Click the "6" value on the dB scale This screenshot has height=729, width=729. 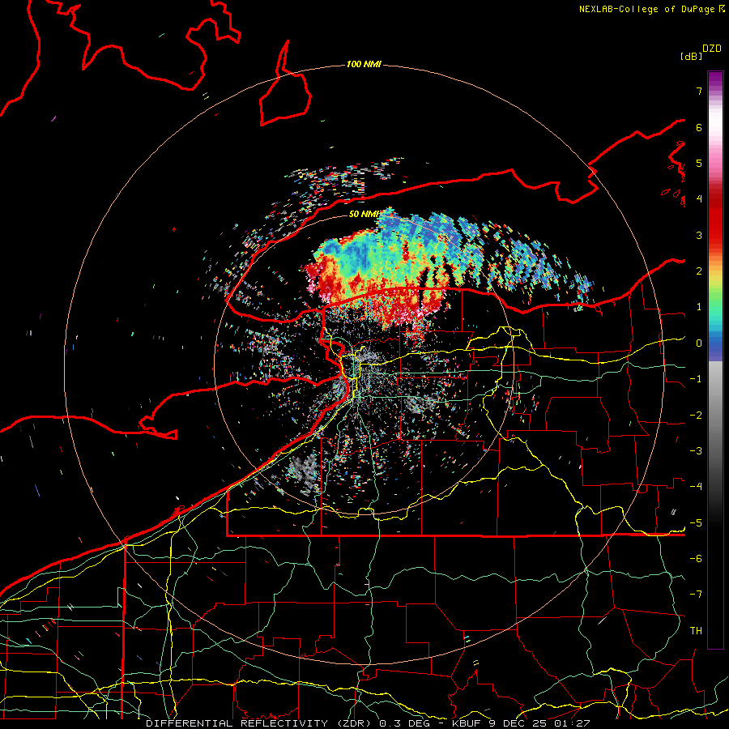[x=699, y=127]
